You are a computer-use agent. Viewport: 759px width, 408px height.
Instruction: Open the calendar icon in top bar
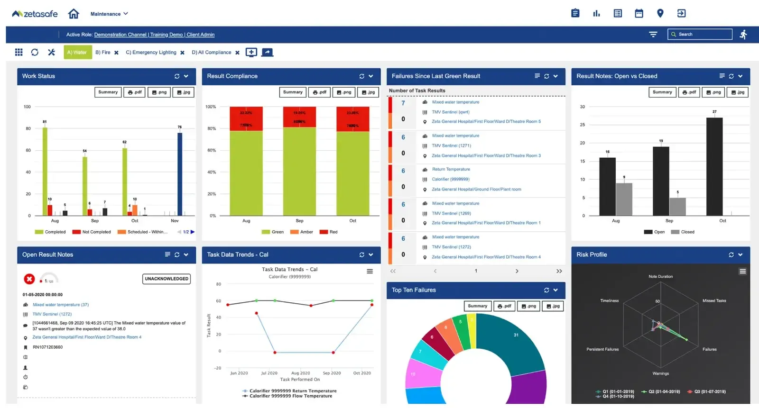639,13
